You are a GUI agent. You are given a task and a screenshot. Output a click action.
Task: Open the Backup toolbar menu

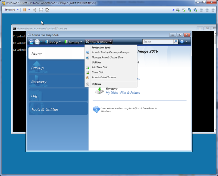tap(53, 42)
